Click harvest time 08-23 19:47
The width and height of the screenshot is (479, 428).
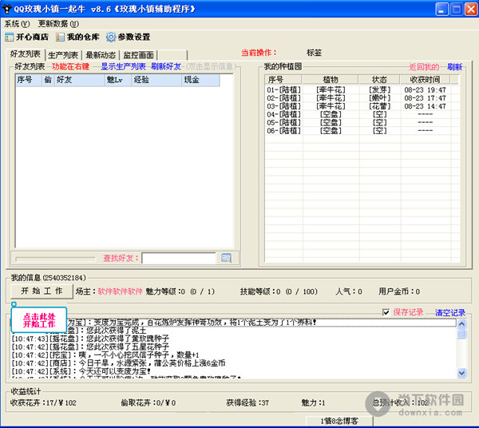(x=425, y=89)
